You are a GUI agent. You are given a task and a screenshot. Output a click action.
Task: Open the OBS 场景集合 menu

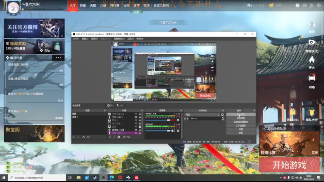point(119,39)
